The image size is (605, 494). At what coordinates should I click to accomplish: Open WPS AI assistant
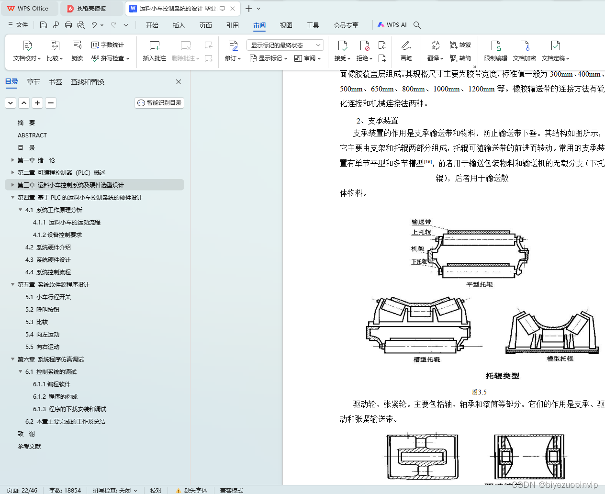click(x=392, y=25)
